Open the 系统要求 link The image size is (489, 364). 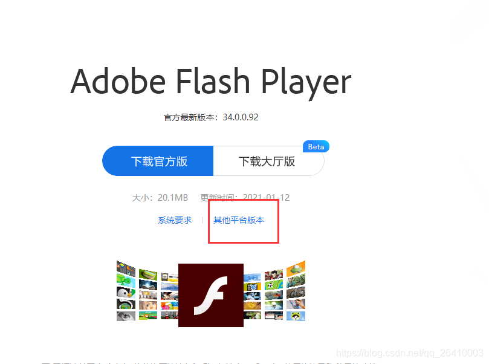tap(175, 220)
